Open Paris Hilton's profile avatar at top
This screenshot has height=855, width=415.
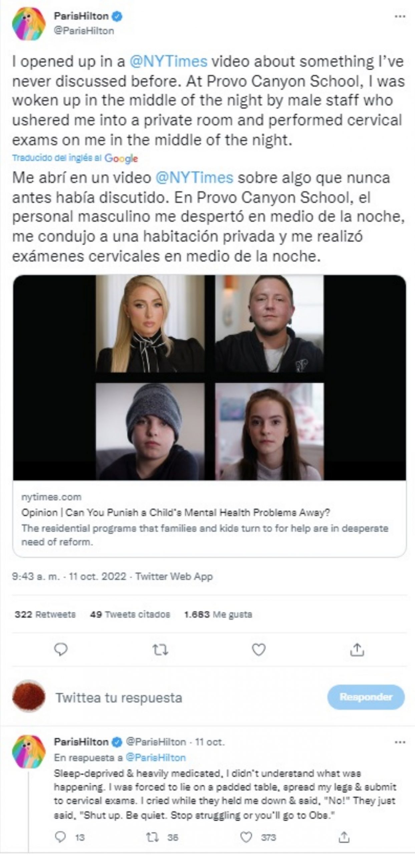click(29, 24)
